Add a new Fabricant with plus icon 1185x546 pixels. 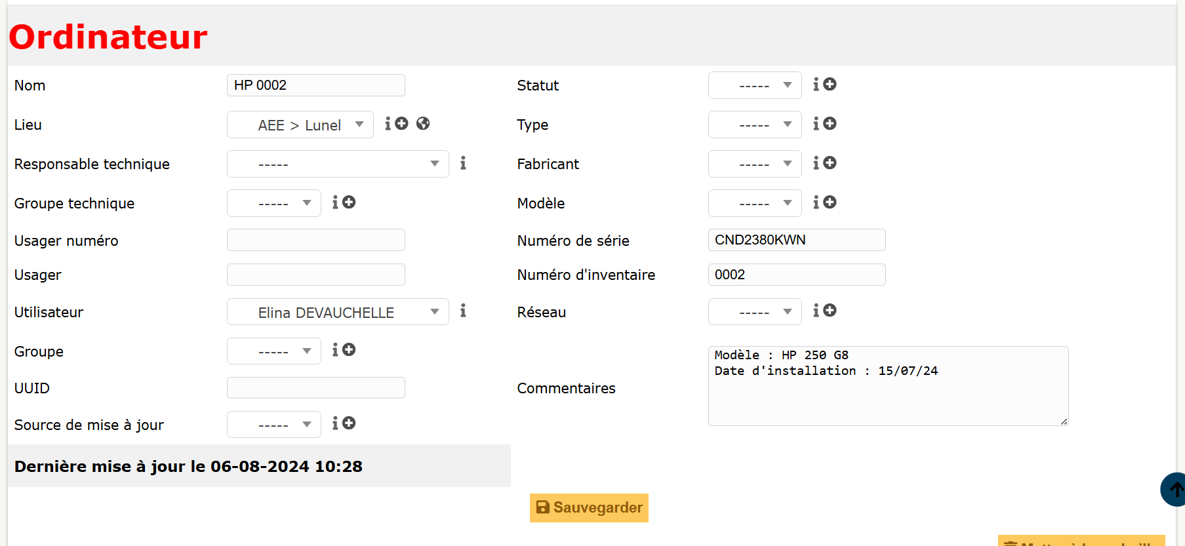[830, 163]
